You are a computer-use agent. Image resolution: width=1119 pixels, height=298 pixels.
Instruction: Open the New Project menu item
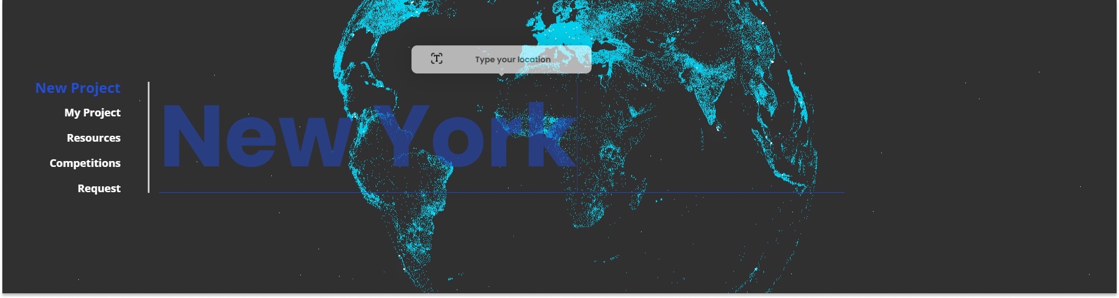(78, 88)
